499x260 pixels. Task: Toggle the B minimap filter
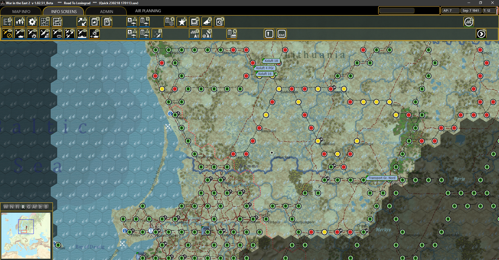coord(46,207)
